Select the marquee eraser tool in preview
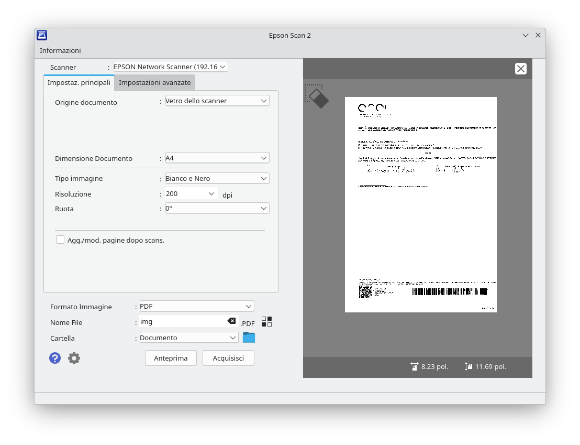 pos(317,96)
